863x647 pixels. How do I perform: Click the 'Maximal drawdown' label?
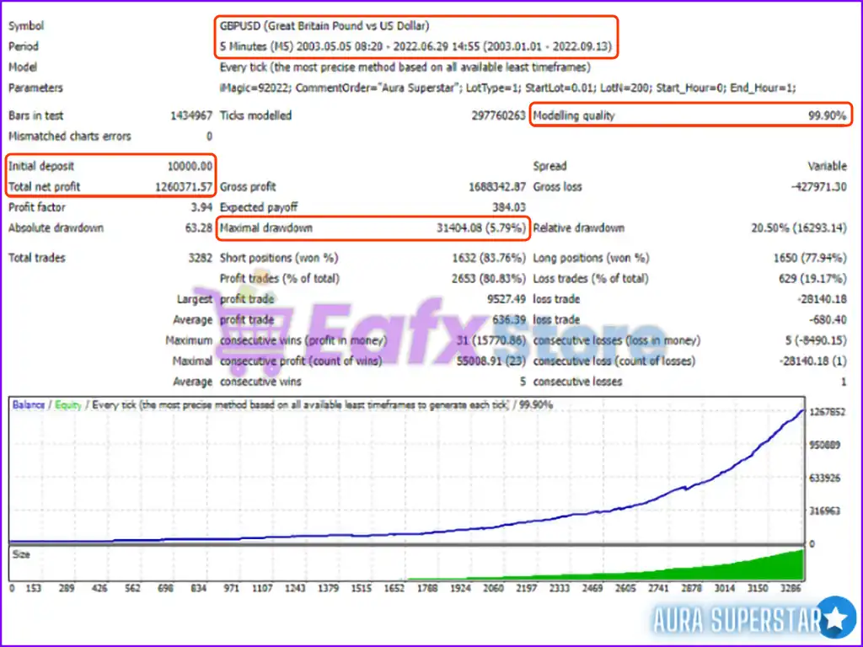(x=265, y=227)
